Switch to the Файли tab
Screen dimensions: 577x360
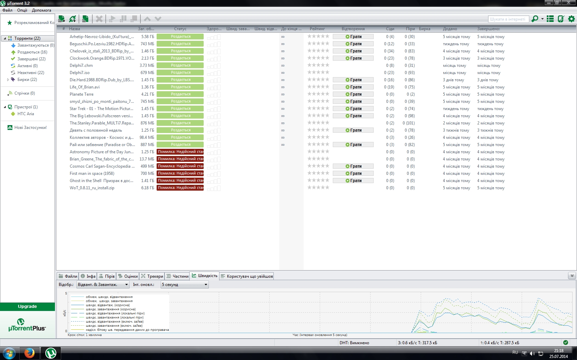pyautogui.click(x=68, y=276)
